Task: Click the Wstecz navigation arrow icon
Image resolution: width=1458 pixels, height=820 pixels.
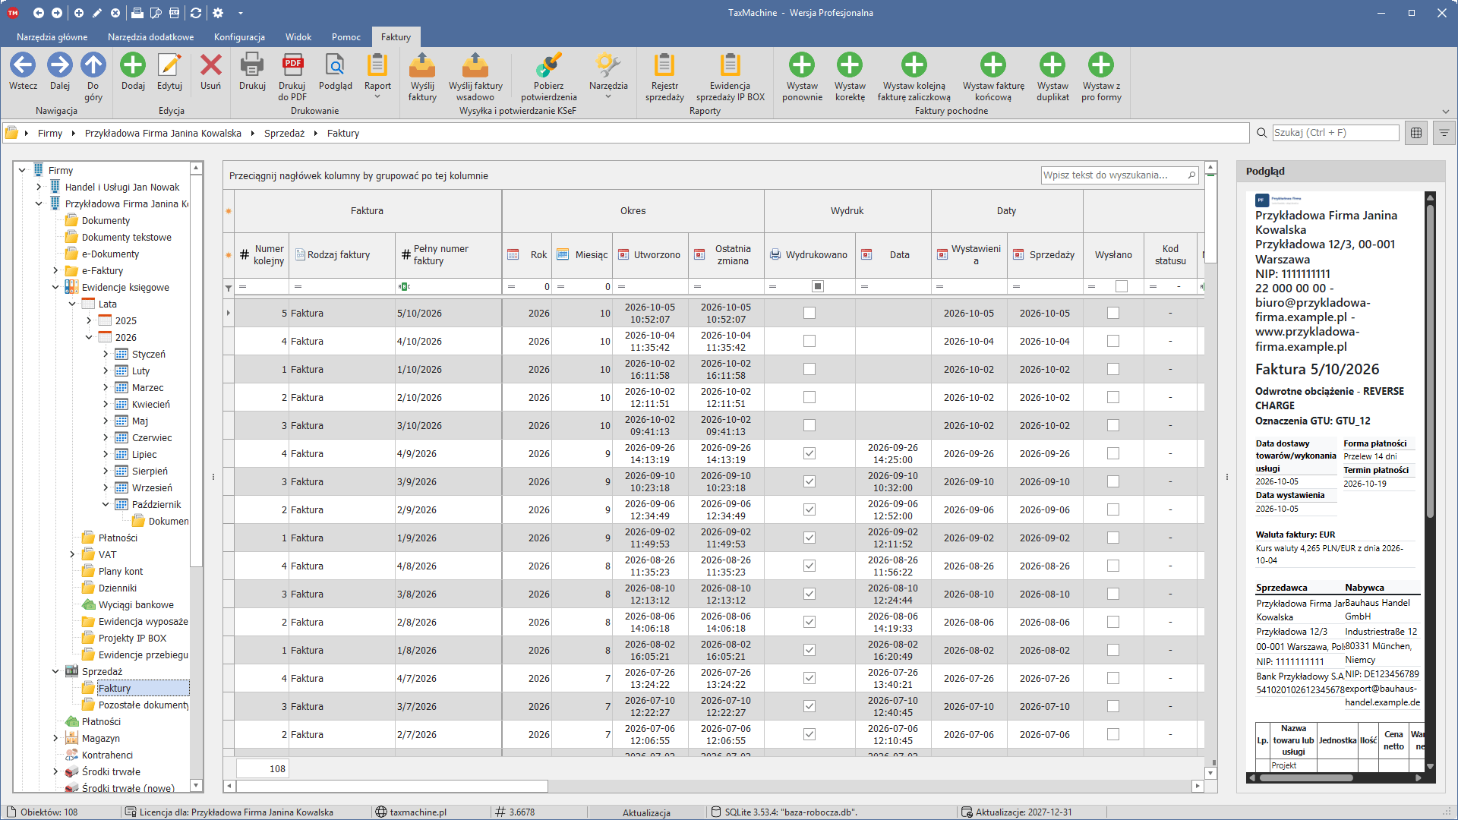Action: (x=23, y=65)
